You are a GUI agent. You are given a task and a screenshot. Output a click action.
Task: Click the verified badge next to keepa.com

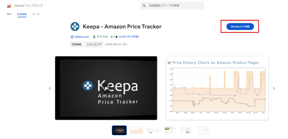(72, 37)
